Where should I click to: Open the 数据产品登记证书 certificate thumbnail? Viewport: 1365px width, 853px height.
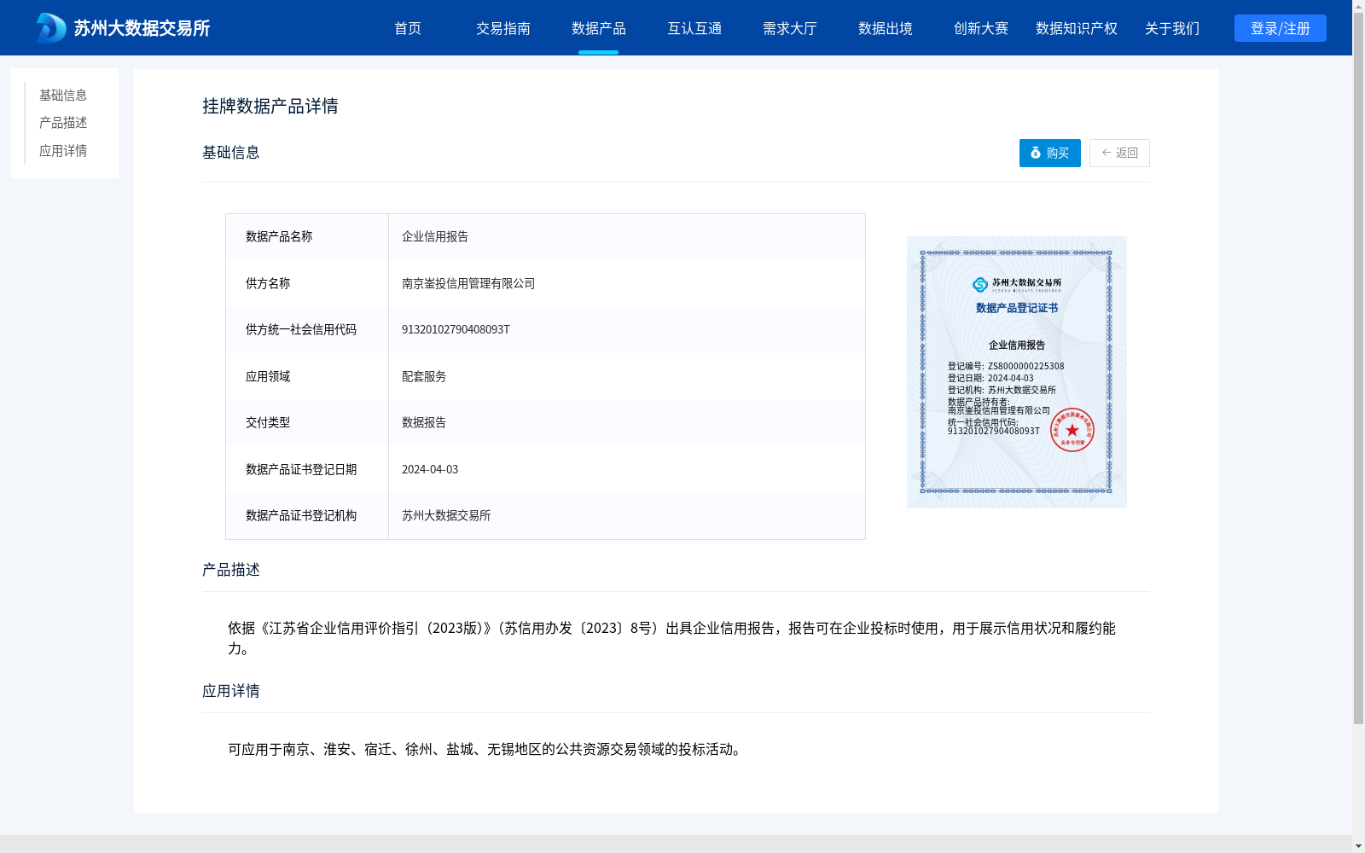click(1017, 372)
